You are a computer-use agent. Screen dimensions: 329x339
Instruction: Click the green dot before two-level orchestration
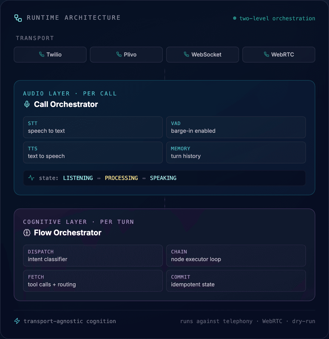(x=235, y=18)
